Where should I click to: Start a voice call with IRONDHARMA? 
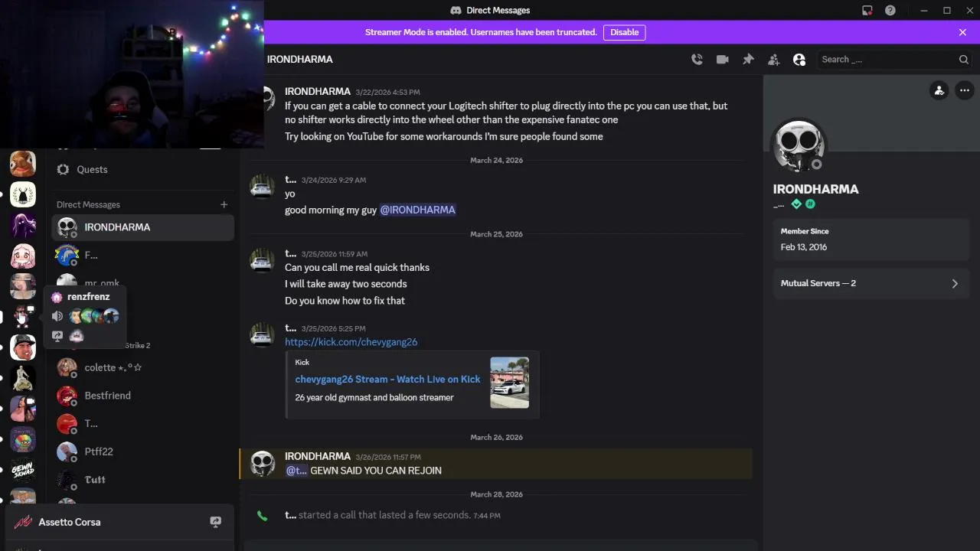coord(697,60)
